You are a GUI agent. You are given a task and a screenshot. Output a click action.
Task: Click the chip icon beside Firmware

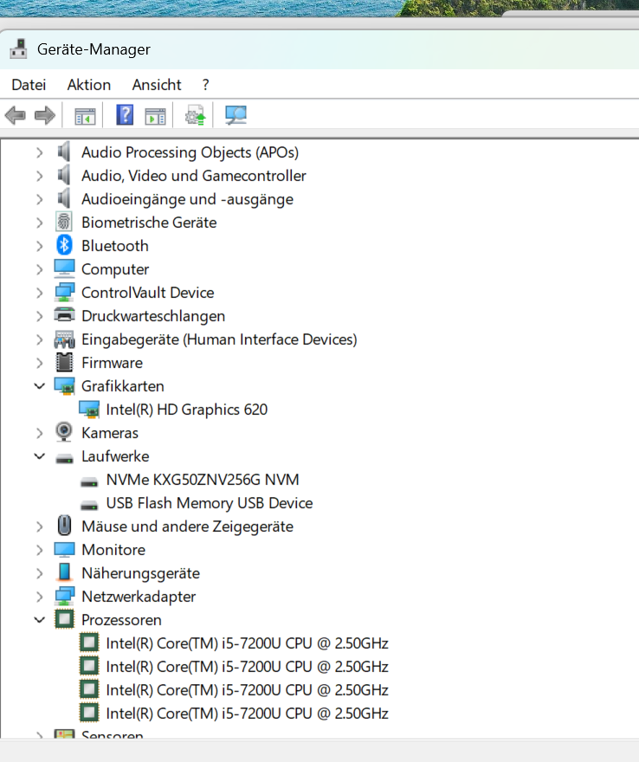click(x=64, y=363)
